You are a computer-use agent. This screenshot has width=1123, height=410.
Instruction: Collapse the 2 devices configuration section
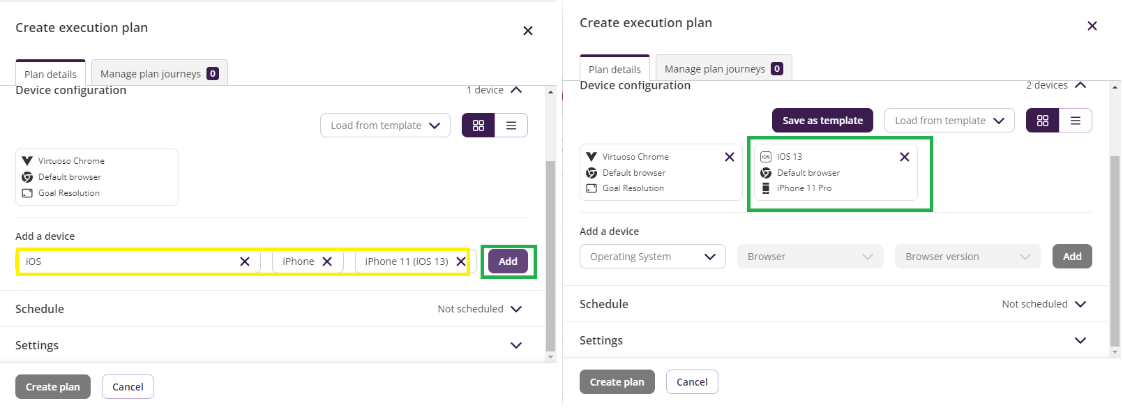1080,85
